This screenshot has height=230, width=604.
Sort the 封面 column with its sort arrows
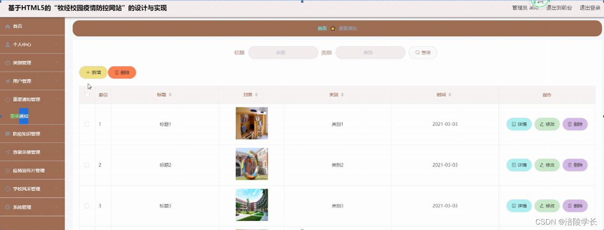[256, 95]
